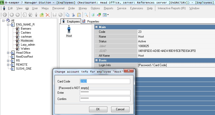The height and width of the screenshot is (115, 215).
Task: Click the refresh icon in the toolbar
Action: point(5,15)
